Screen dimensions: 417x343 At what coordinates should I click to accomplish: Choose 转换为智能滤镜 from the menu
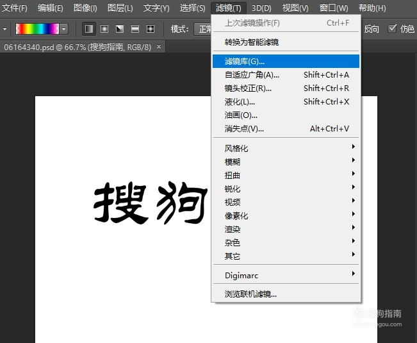click(x=286, y=42)
